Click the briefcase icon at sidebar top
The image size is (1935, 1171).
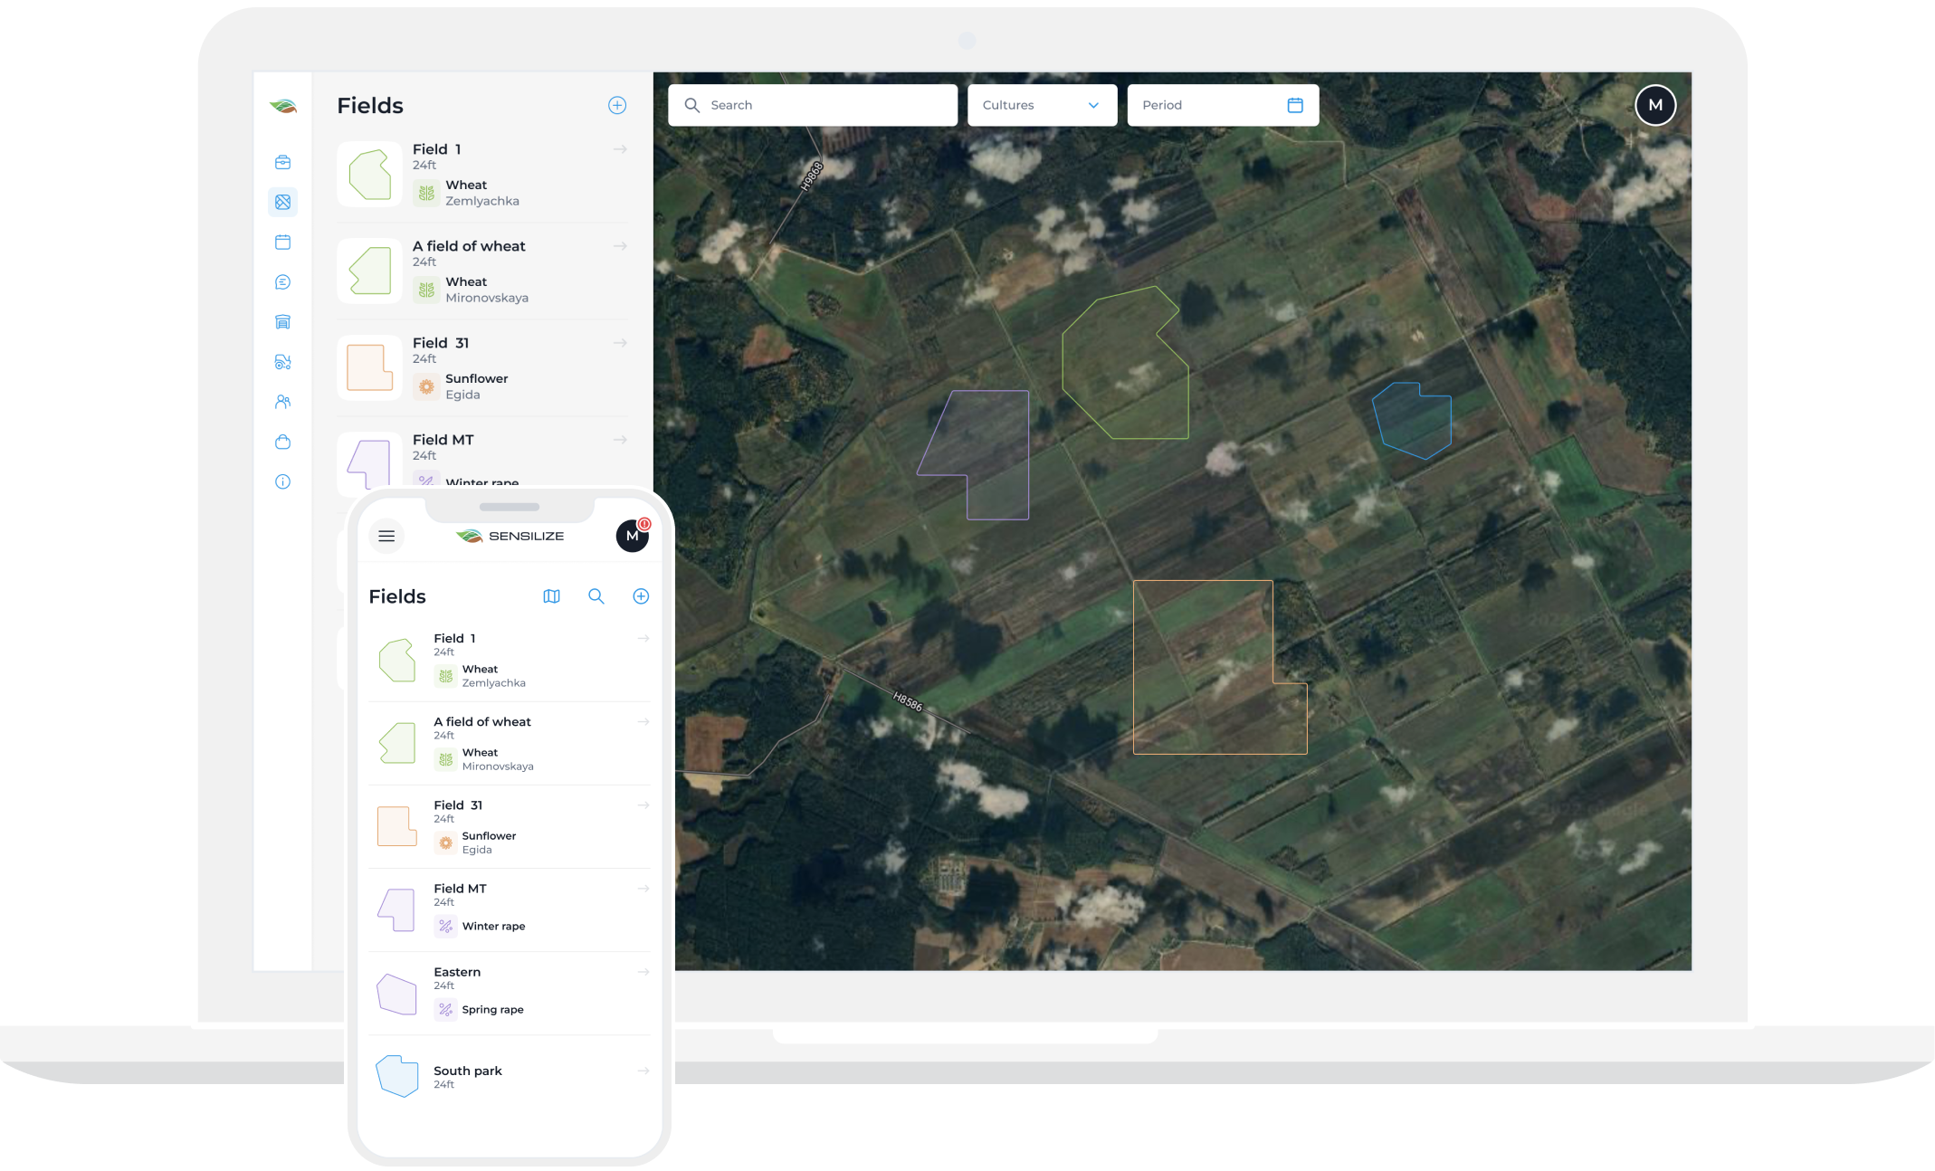[x=282, y=162]
